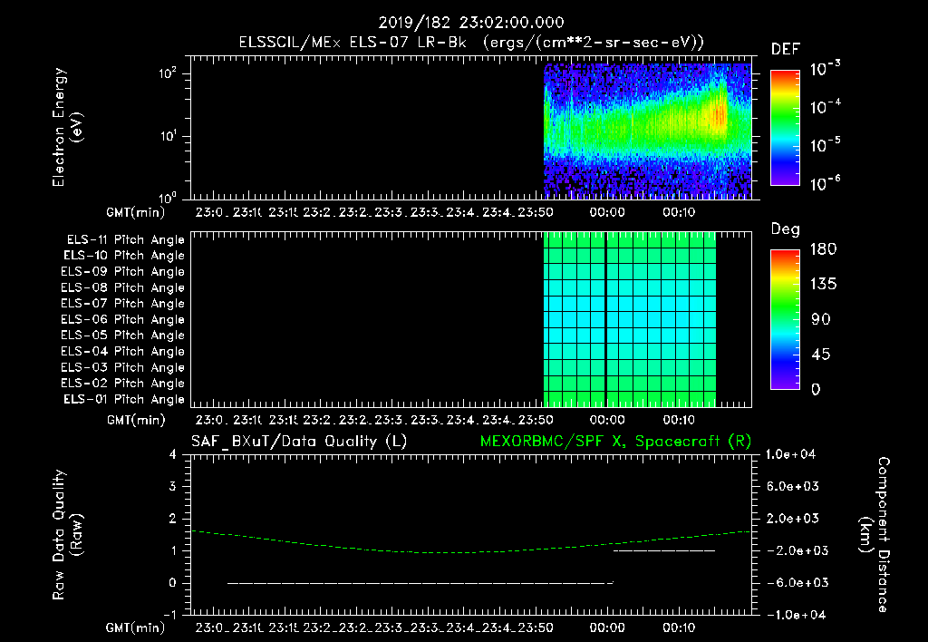Click the 'ELS-05 Pitch Angle' row label
Viewport: 928px width, 642px height.
123,336
